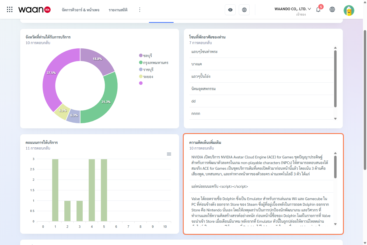Click the 11 การตอบกลับ response count

pos(38,148)
